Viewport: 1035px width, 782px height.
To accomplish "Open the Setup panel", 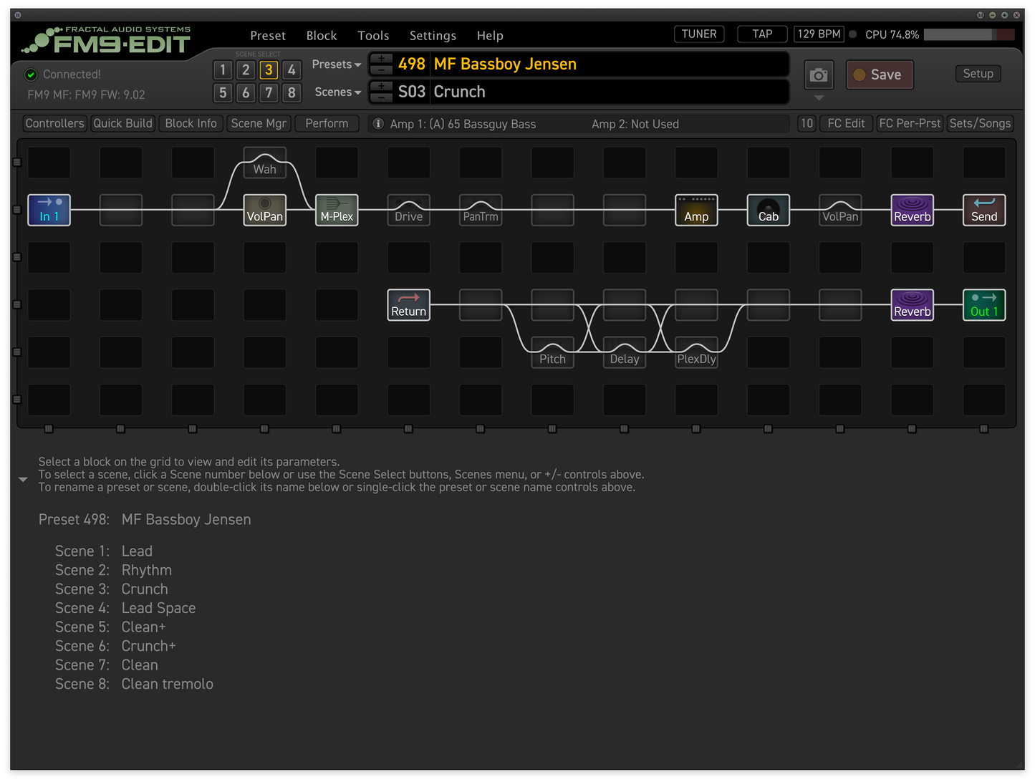I will pos(978,73).
